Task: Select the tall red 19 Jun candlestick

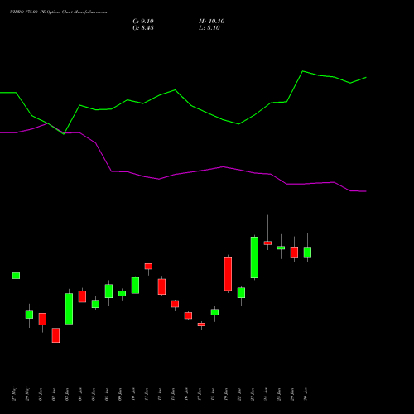Action: point(228,274)
